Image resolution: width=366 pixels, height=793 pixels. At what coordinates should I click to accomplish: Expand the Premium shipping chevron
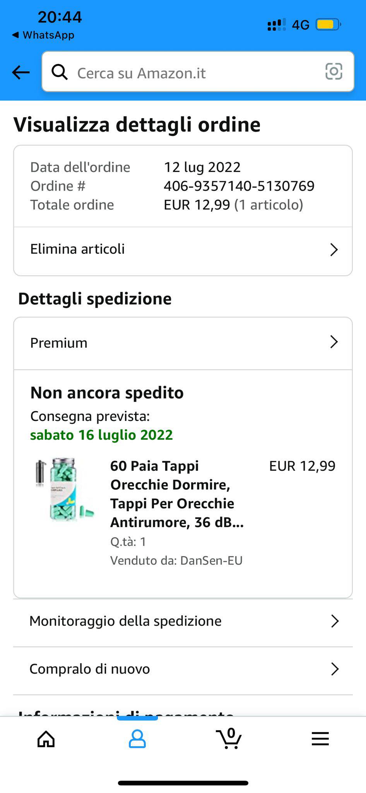pos(334,342)
